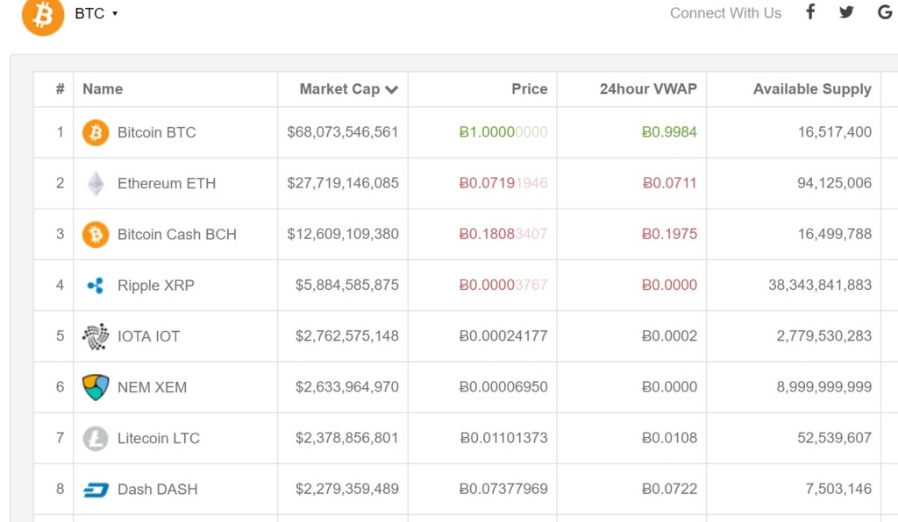Select IOTA market cap $2,762,575,148
The height and width of the screenshot is (522, 898).
tap(347, 335)
